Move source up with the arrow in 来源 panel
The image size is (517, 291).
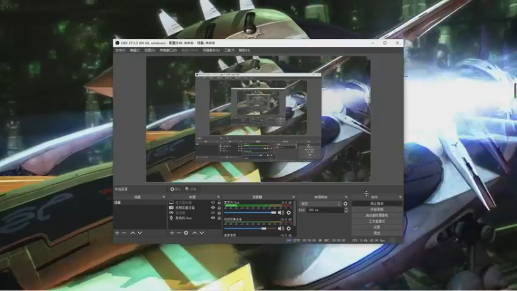[x=195, y=233]
